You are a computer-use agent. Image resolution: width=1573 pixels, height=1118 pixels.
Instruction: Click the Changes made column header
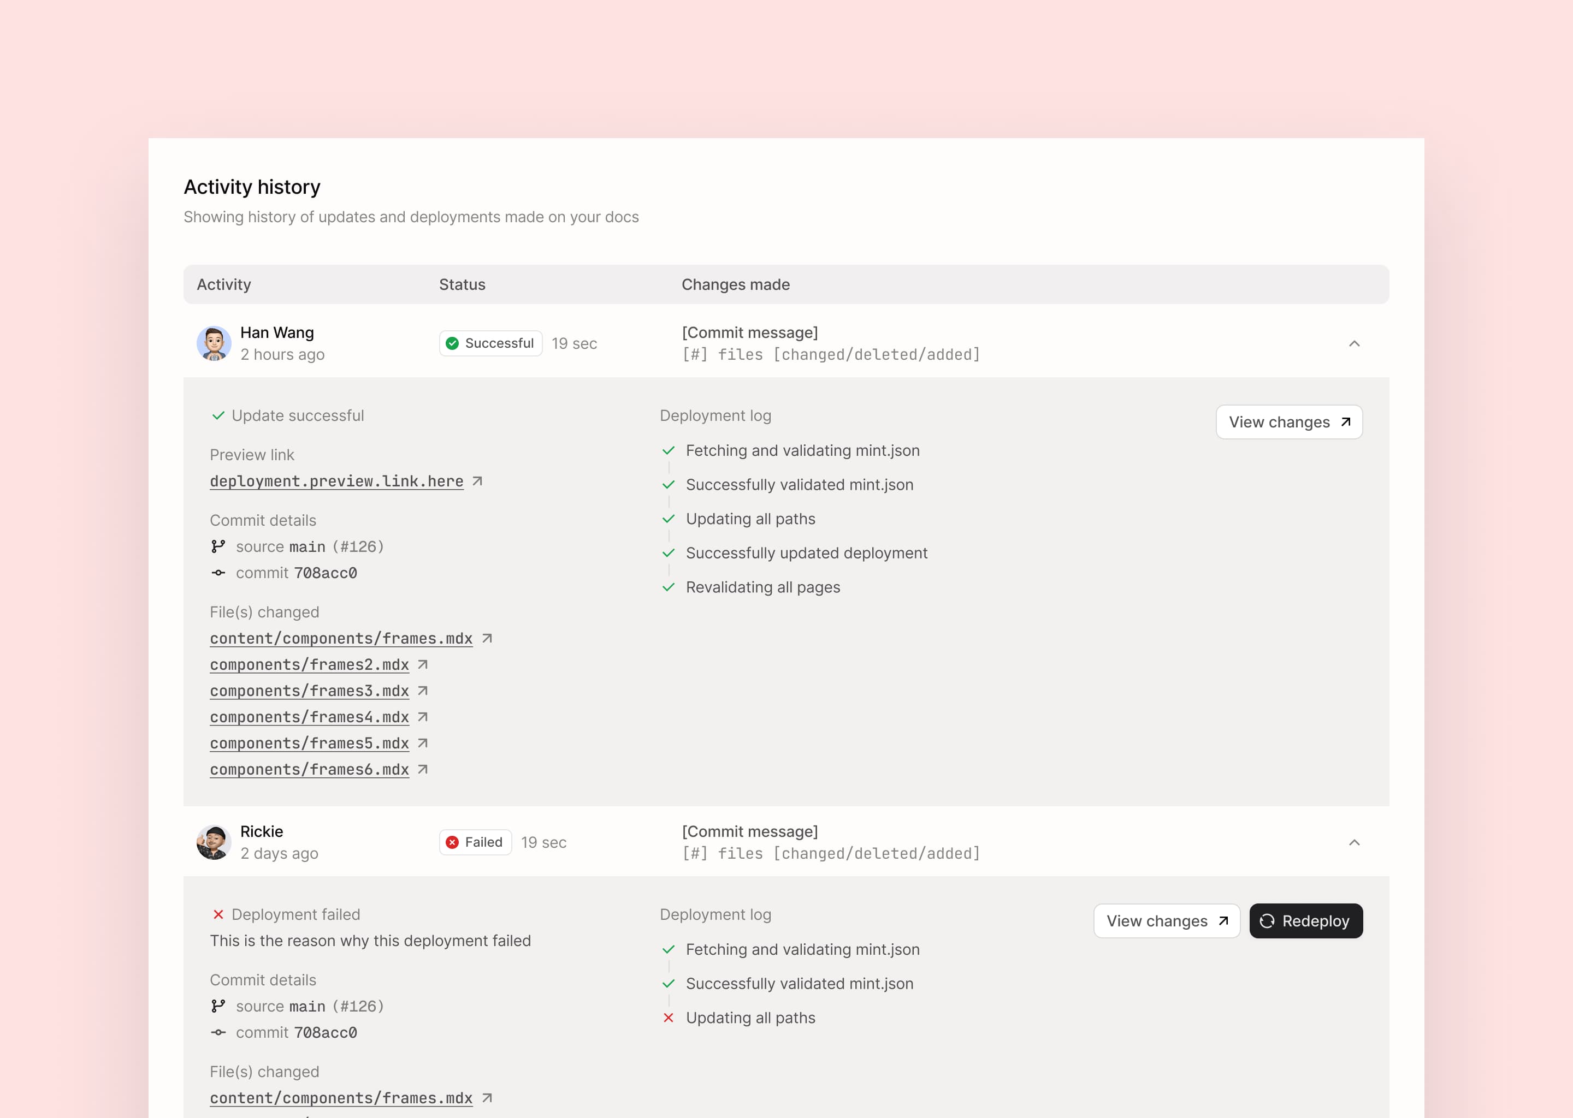click(735, 284)
